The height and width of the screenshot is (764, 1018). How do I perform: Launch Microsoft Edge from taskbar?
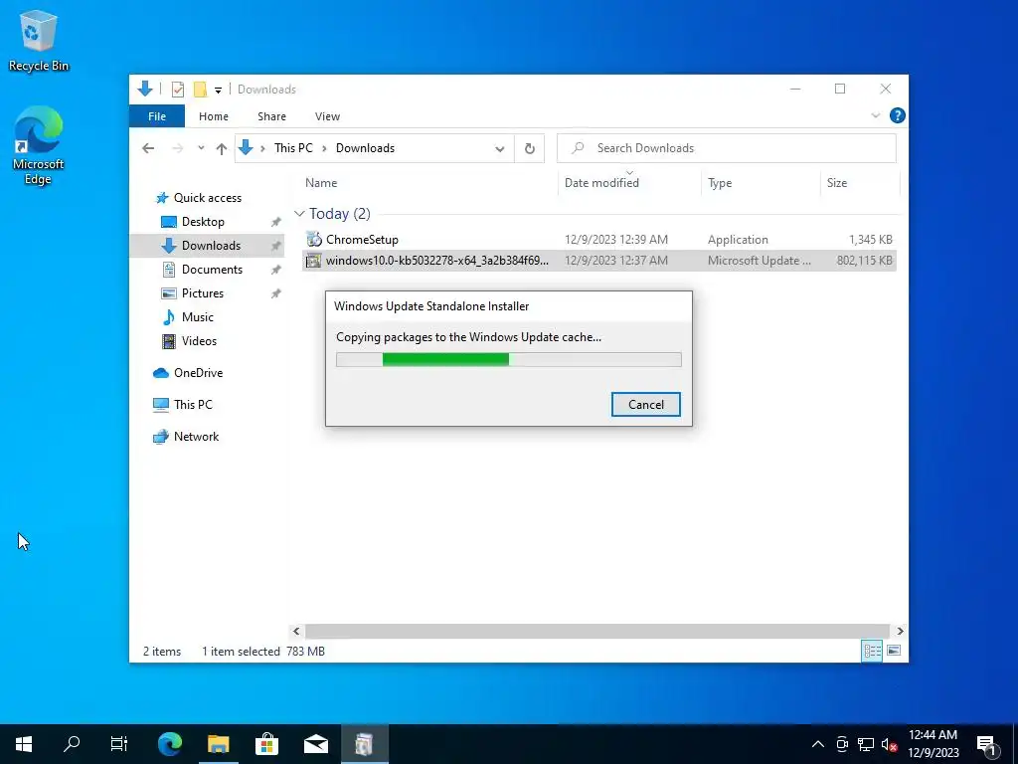[x=170, y=744]
